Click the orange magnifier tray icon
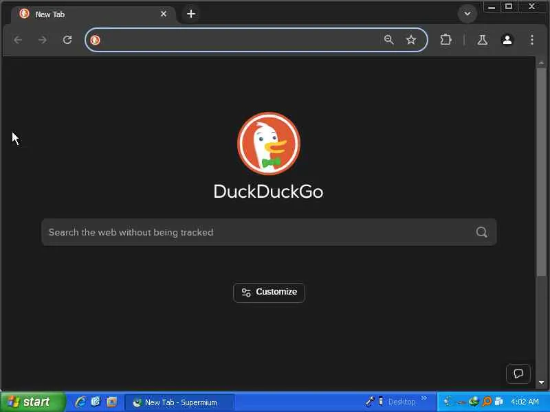 (487, 402)
